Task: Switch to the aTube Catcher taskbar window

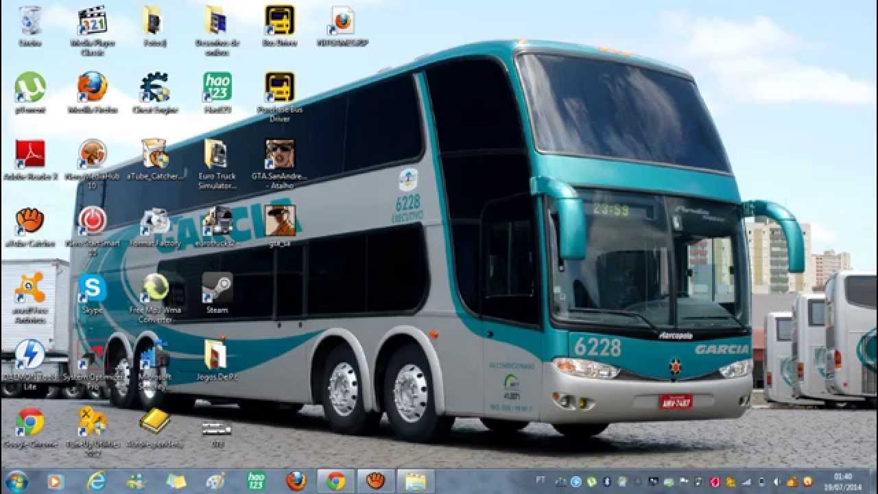Action: 376,482
